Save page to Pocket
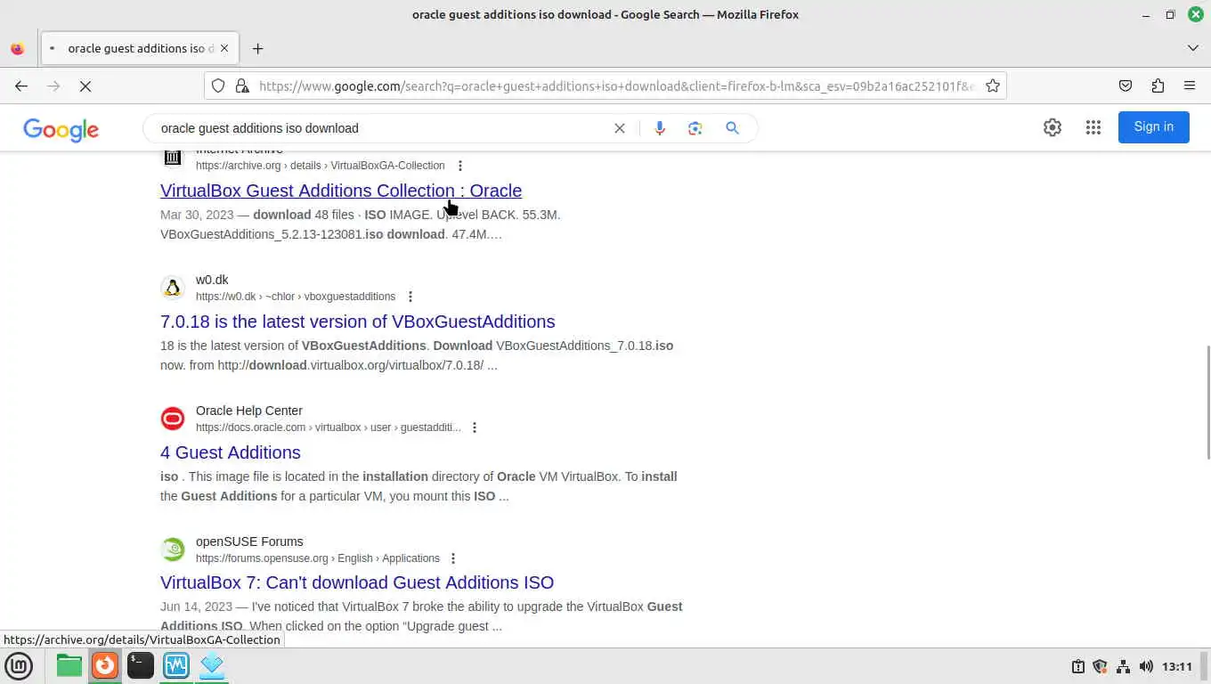The height and width of the screenshot is (684, 1211). [x=1126, y=85]
